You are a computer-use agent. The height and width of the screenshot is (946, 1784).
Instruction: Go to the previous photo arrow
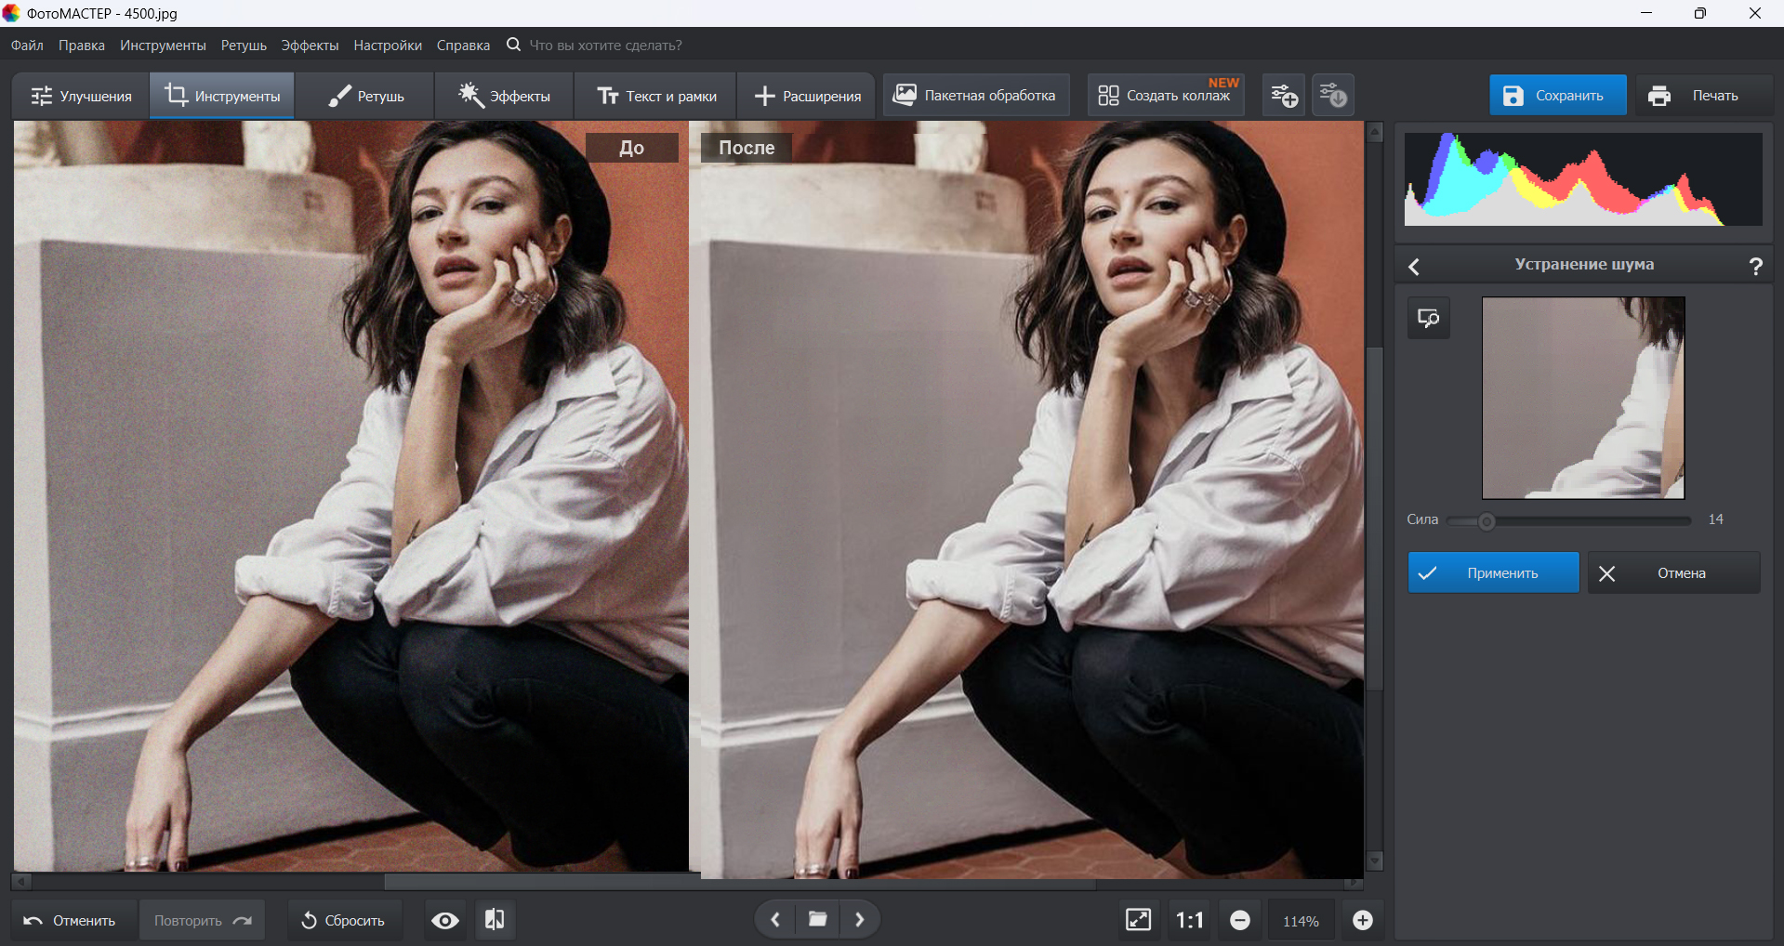(x=775, y=919)
